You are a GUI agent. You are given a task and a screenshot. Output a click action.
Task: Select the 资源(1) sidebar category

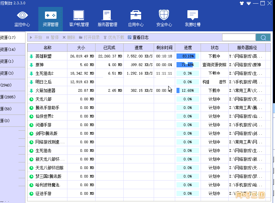click(x=13, y=61)
